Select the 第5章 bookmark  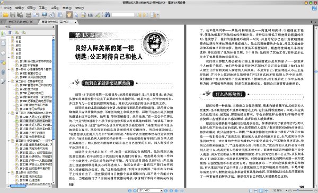[x=36, y=85]
